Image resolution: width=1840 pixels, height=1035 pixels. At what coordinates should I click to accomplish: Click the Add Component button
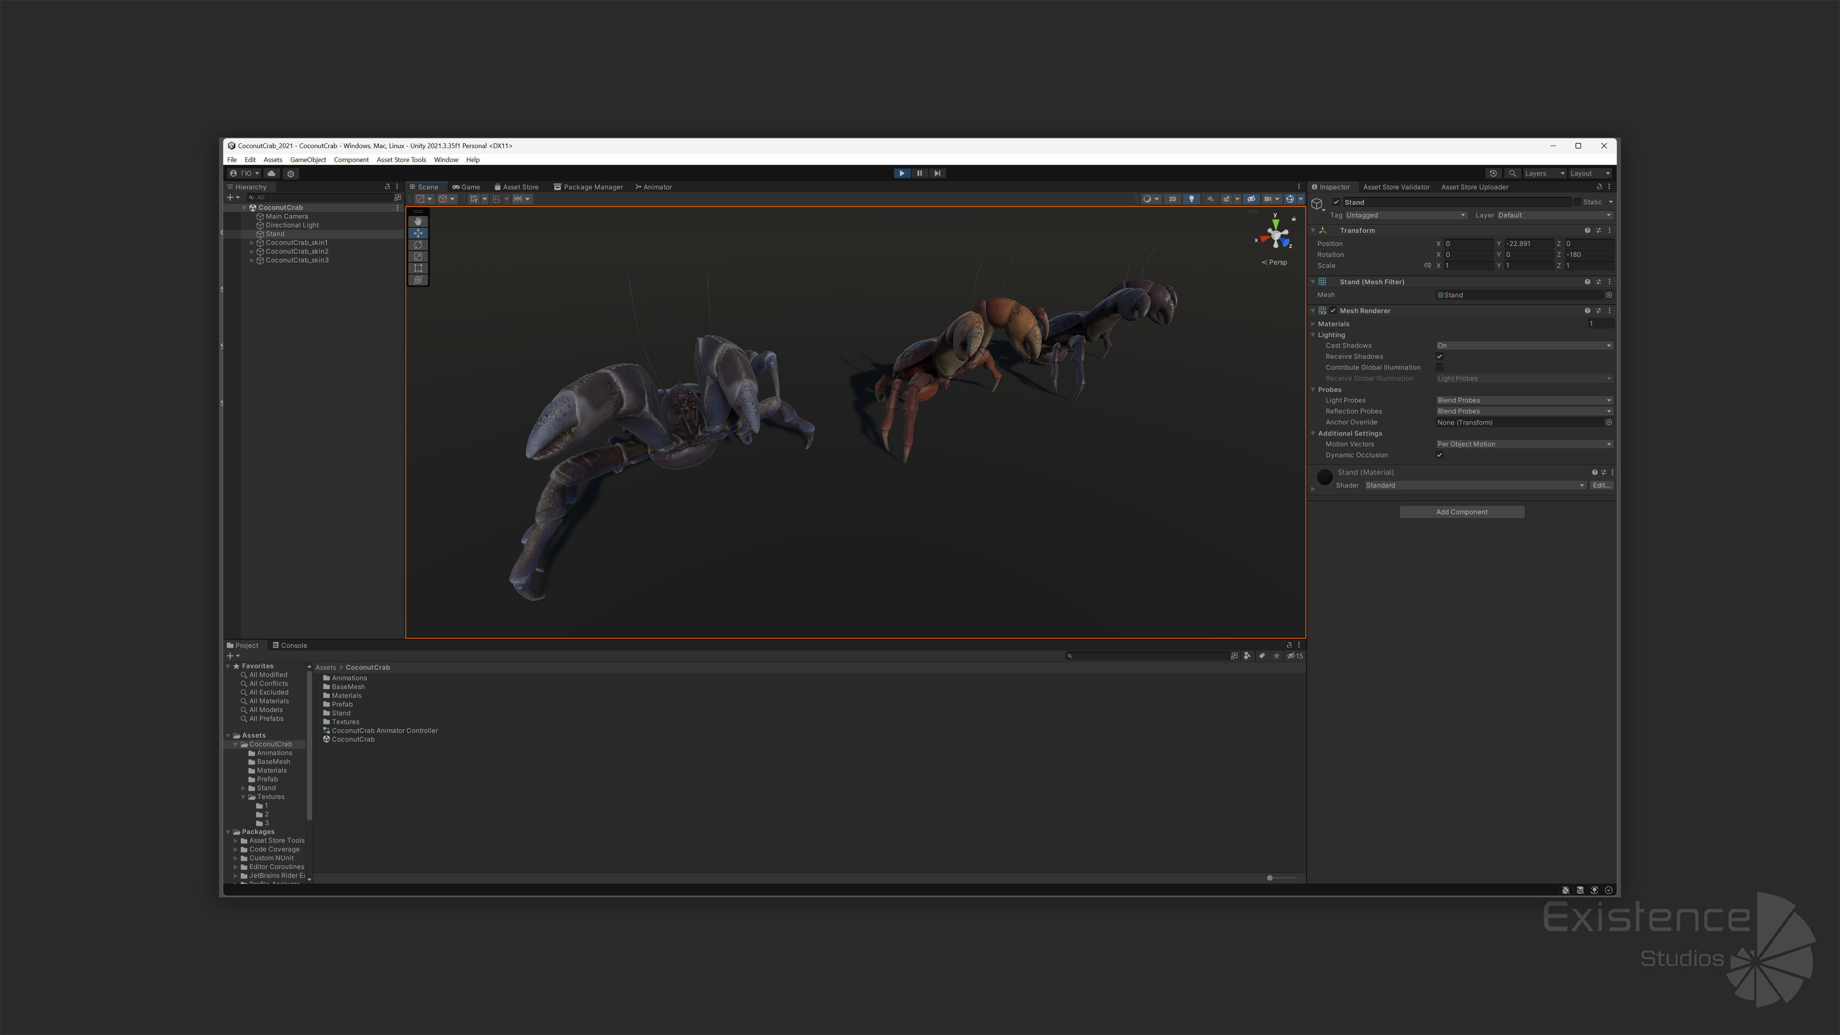[1461, 512]
